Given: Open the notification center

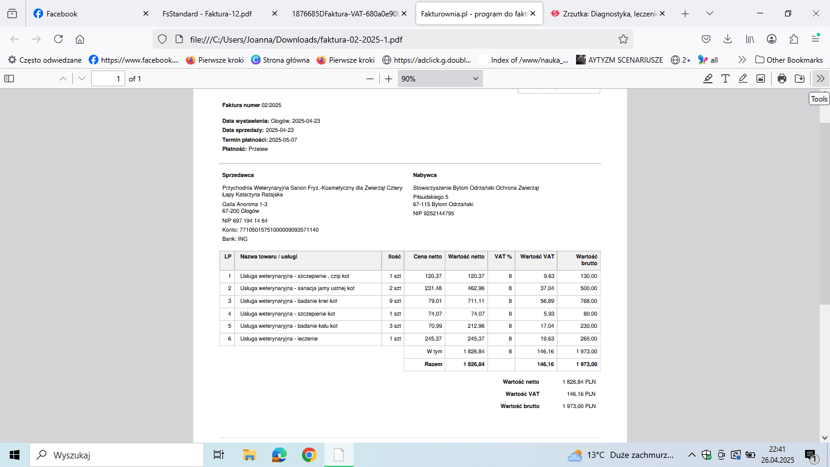Looking at the screenshot, I should (x=811, y=455).
